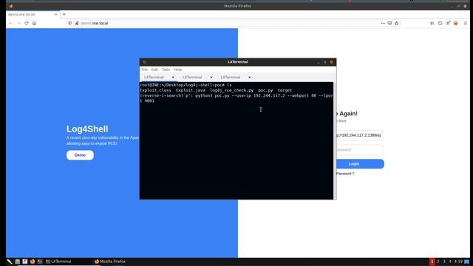This screenshot has height=266, width=473.
Task: Click the taskbar text editor icon
Action: pyautogui.click(x=24, y=262)
